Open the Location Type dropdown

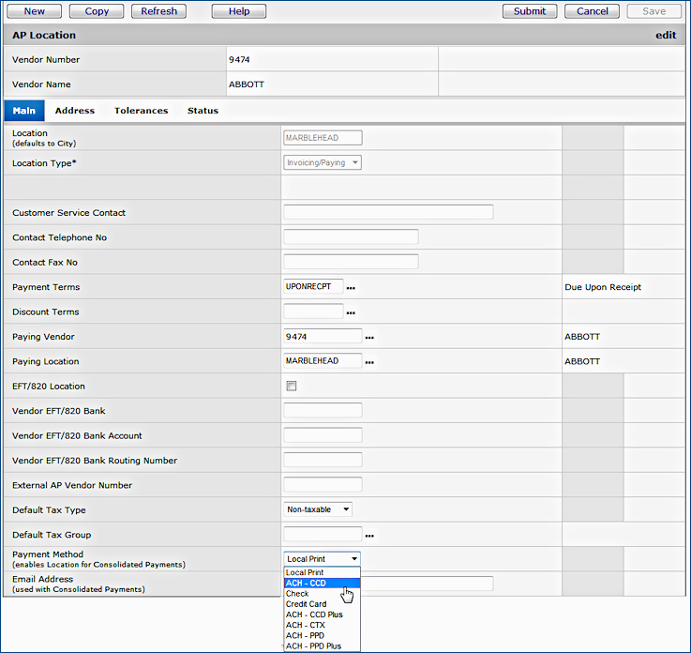pos(323,162)
